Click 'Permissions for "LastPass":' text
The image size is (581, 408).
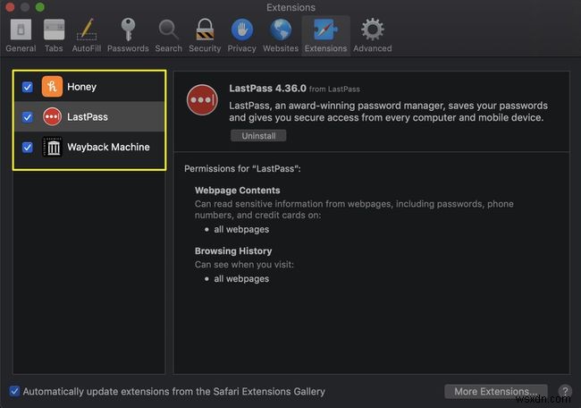(x=243, y=169)
